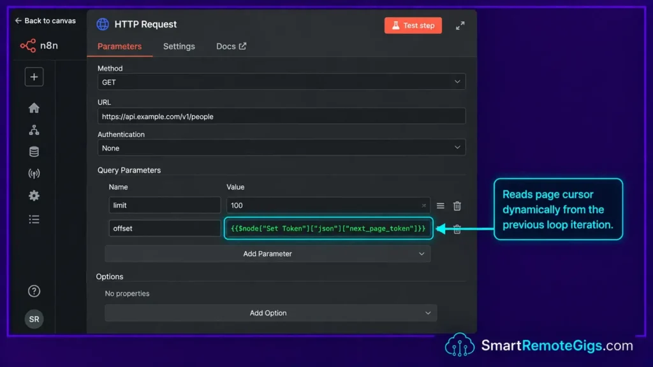Image resolution: width=653 pixels, height=367 pixels.
Task: Open the settings gear in sidebar
Action: point(34,196)
